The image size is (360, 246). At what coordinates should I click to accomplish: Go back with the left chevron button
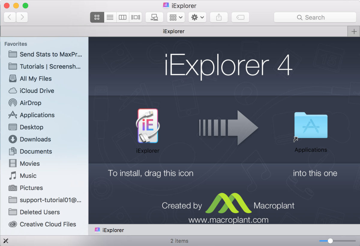10,17
